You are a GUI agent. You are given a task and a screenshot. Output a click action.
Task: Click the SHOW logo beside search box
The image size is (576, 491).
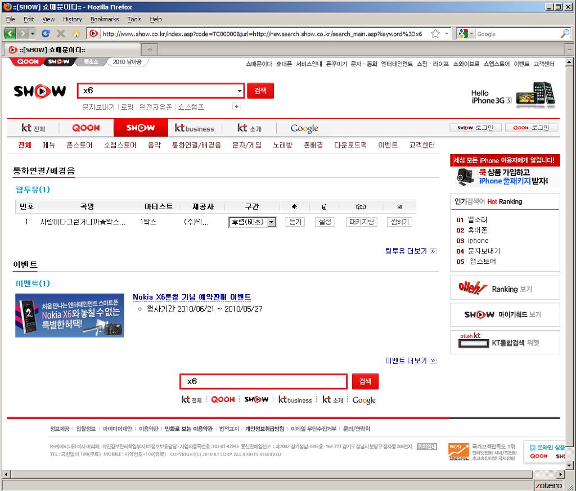tap(40, 91)
